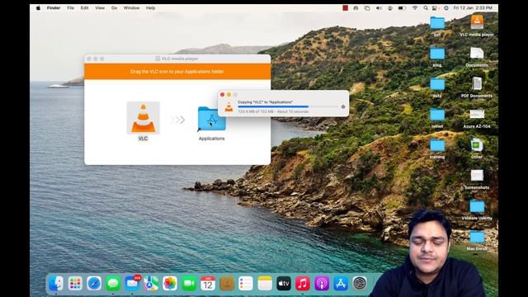Open Photos from the Dock

pos(170,284)
